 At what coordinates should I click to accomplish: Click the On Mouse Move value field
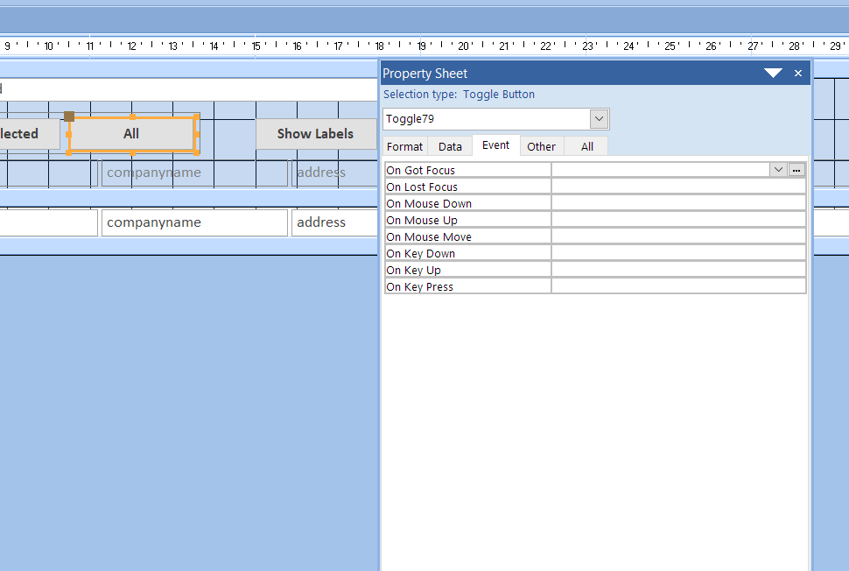[x=678, y=236]
